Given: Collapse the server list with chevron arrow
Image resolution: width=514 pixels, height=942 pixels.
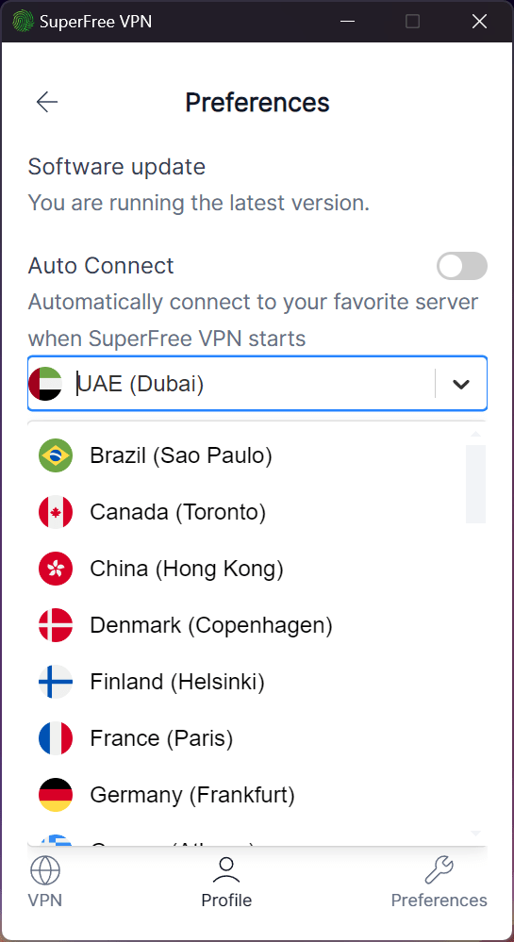Looking at the screenshot, I should coord(460,384).
